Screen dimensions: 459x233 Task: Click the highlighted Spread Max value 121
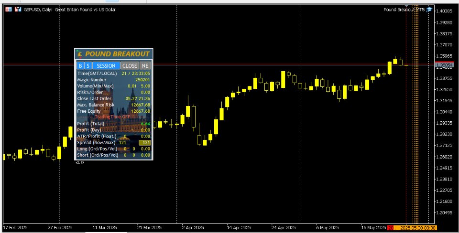click(x=144, y=143)
